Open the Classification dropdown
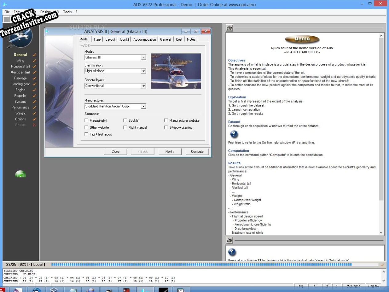 pyautogui.click(x=143, y=71)
